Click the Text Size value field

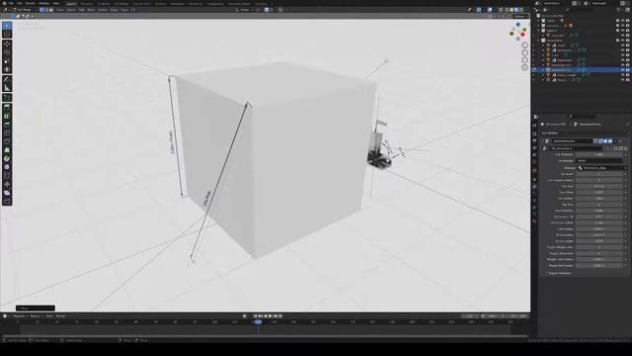(599, 187)
